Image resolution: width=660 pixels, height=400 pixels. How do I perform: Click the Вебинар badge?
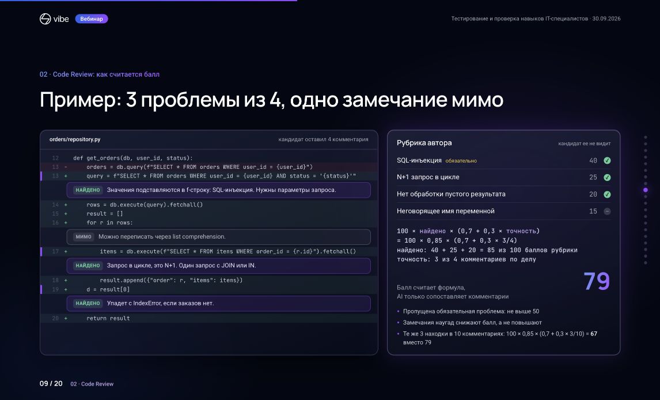click(92, 18)
